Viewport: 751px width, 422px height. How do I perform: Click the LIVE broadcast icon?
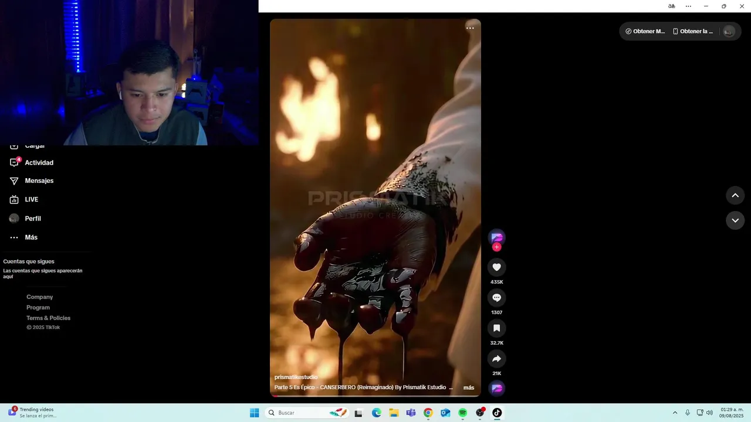pos(14,200)
